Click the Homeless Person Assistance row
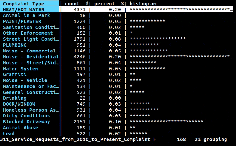236x146 pixels. (116, 110)
